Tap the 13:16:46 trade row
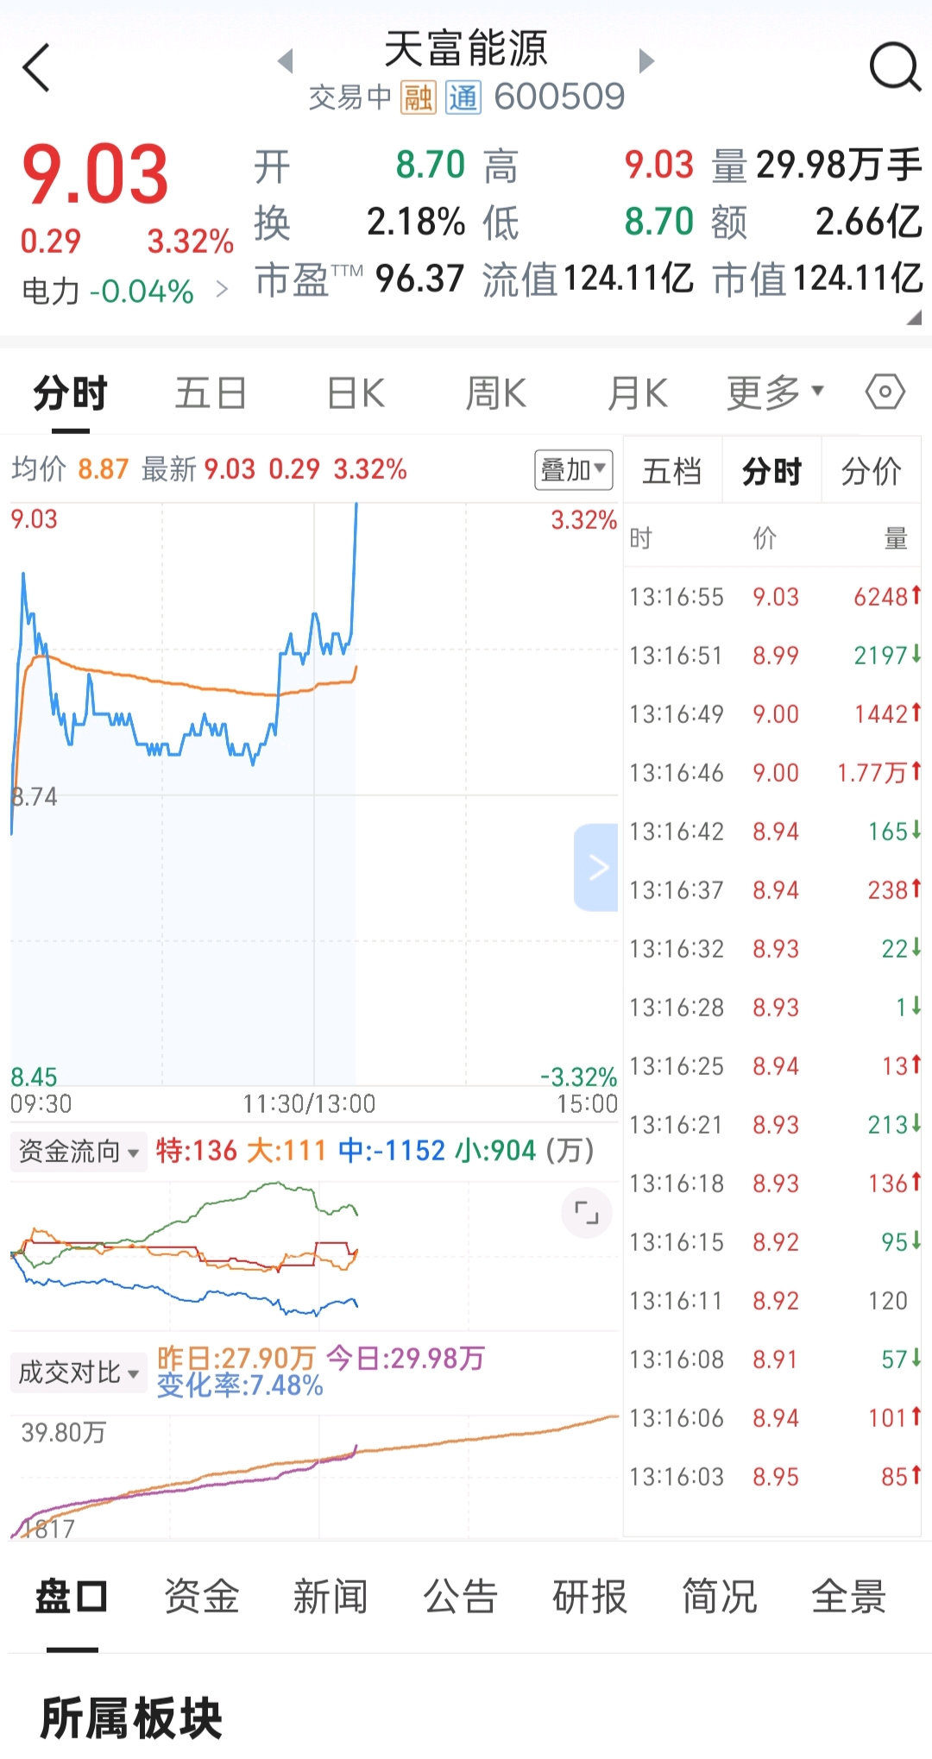932x1759 pixels. [x=773, y=773]
